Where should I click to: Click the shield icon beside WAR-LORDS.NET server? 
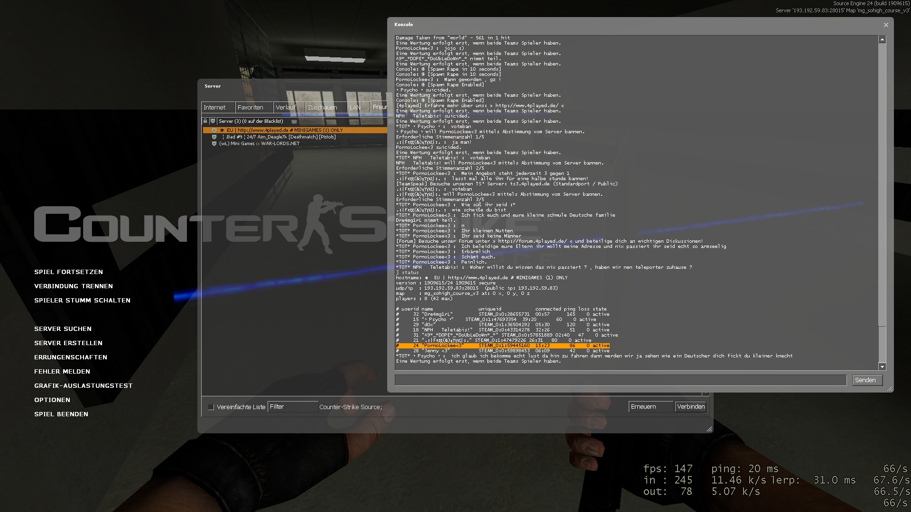point(214,144)
